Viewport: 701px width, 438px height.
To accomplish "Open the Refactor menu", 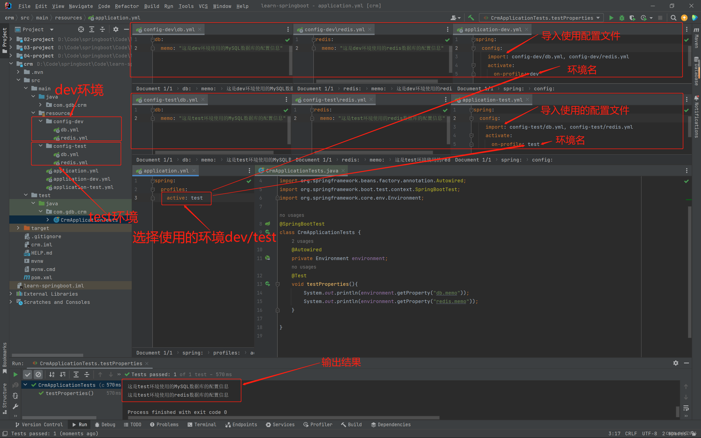I will click(x=127, y=6).
